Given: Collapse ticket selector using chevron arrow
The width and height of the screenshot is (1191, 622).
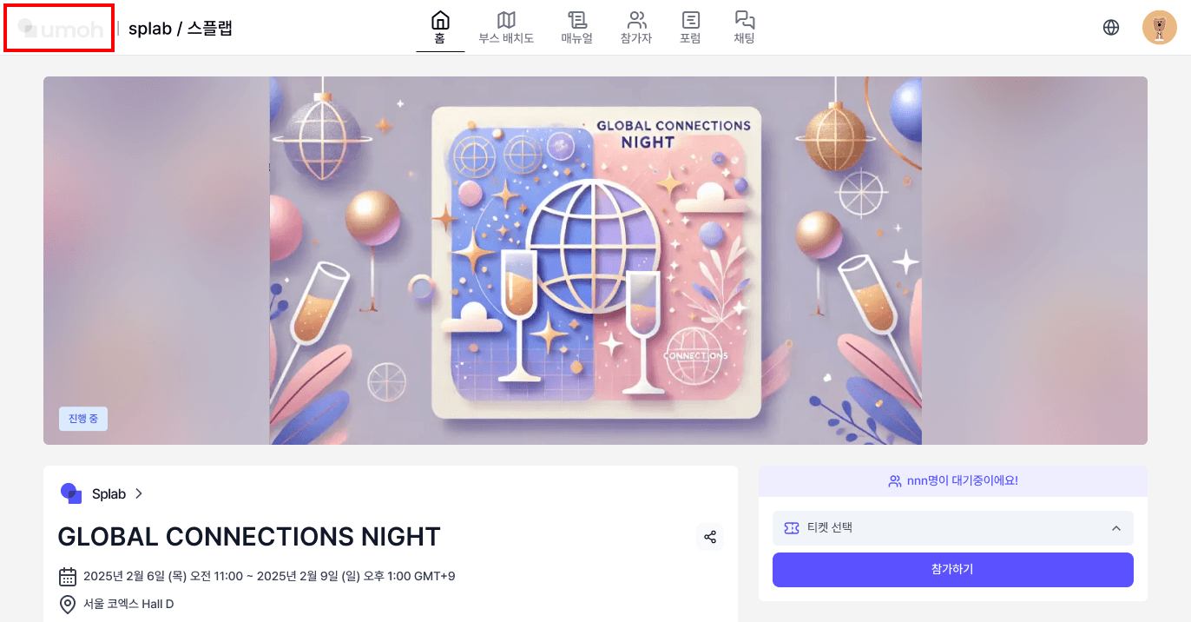Looking at the screenshot, I should click(x=1116, y=528).
